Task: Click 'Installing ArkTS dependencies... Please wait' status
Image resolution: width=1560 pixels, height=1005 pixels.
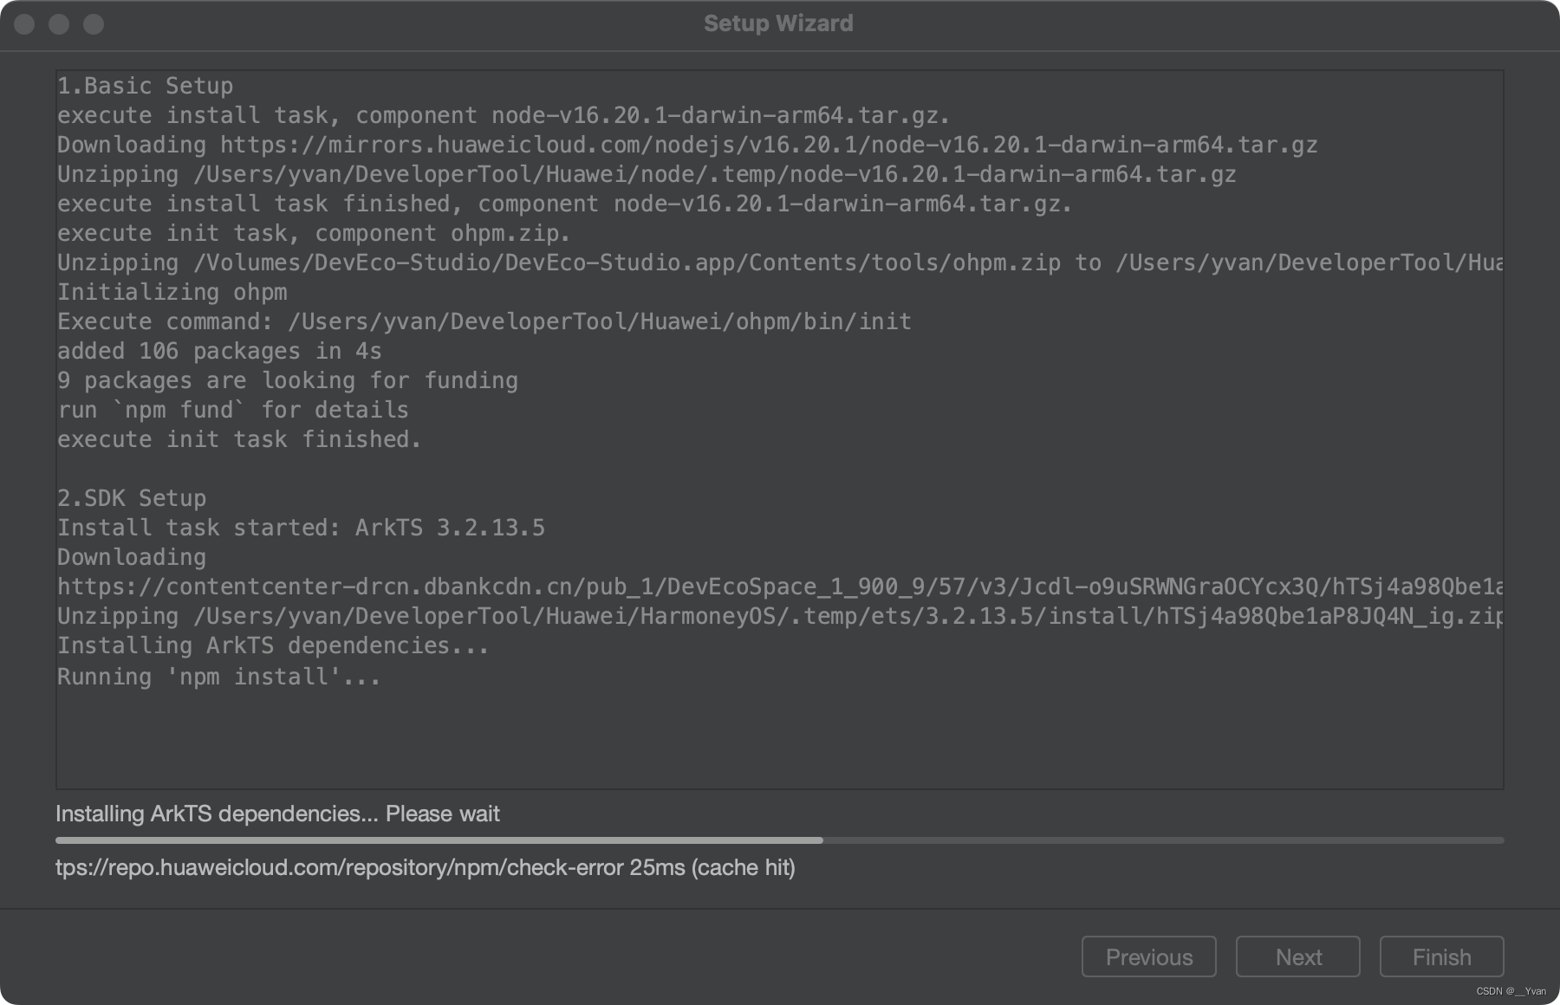Action: point(277,814)
